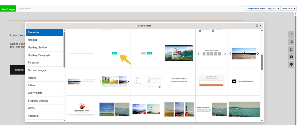Click the globe icon in right sidebar
Image resolution: width=302 pixels, height=125 pixels.
291,57
